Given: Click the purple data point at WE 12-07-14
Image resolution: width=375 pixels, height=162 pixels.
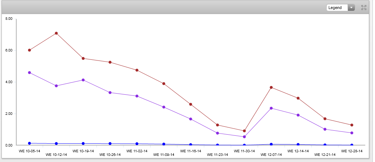Looking at the screenshot, I should tap(271, 108).
